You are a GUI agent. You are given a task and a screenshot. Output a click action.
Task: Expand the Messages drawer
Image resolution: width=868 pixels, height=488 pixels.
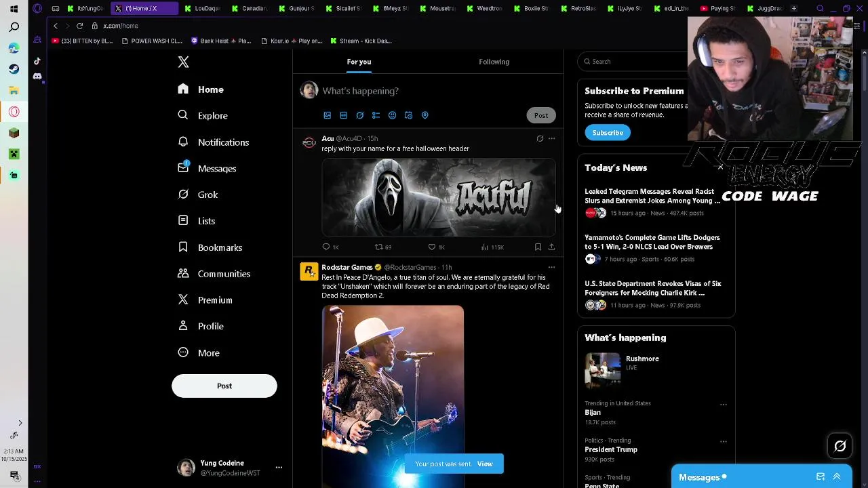[x=837, y=477]
